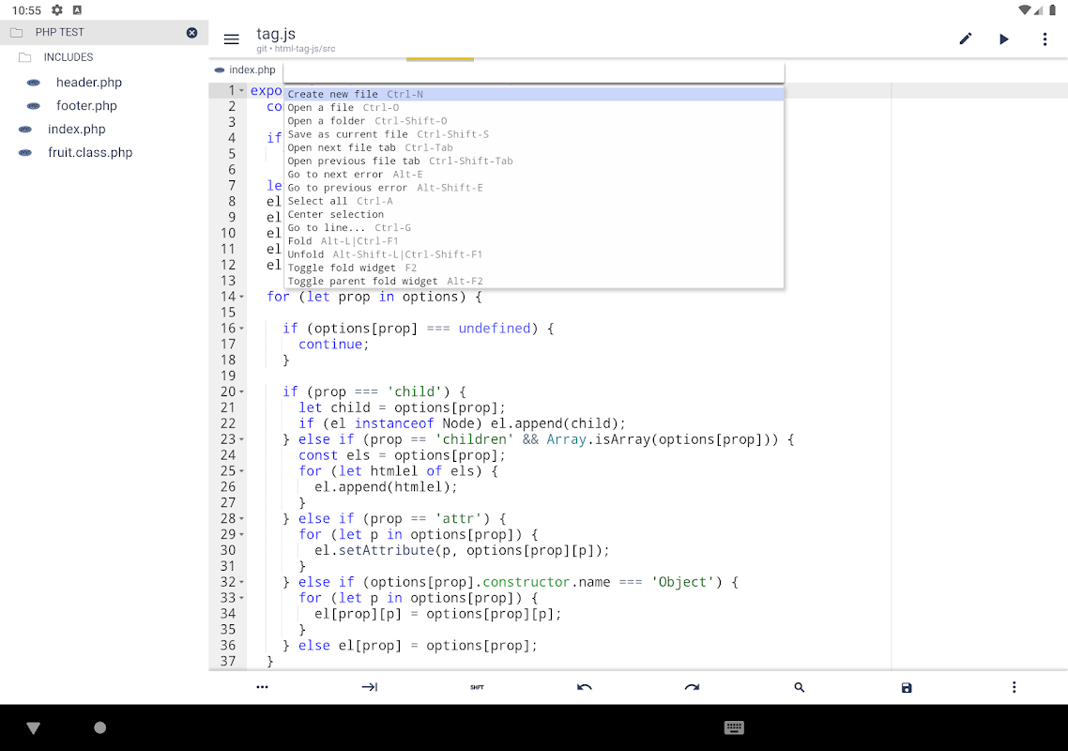Collapse the fold arrow at line 25
The height and width of the screenshot is (751, 1068).
point(242,471)
